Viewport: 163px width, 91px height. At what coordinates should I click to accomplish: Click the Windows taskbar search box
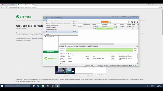click(x=18, y=86)
